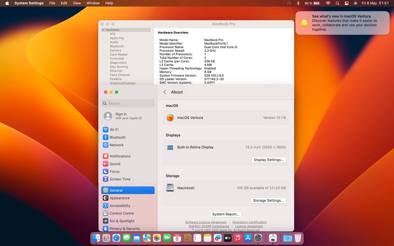Image resolution: width=394 pixels, height=246 pixels.
Task: Open Appearance settings pane
Action: pyautogui.click(x=128, y=198)
